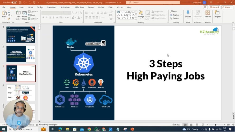Increase font size
Viewport: 235px width, 132px height.
point(73,13)
